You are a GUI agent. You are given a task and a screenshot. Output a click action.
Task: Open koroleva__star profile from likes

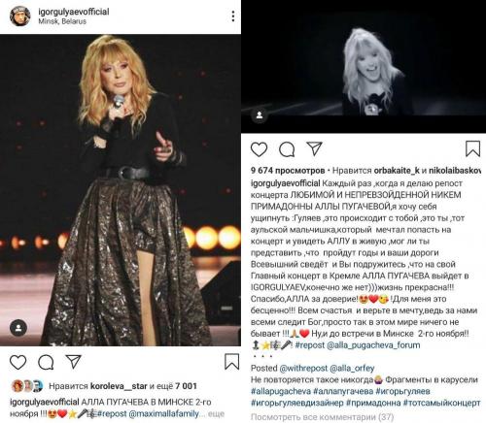[119, 386]
